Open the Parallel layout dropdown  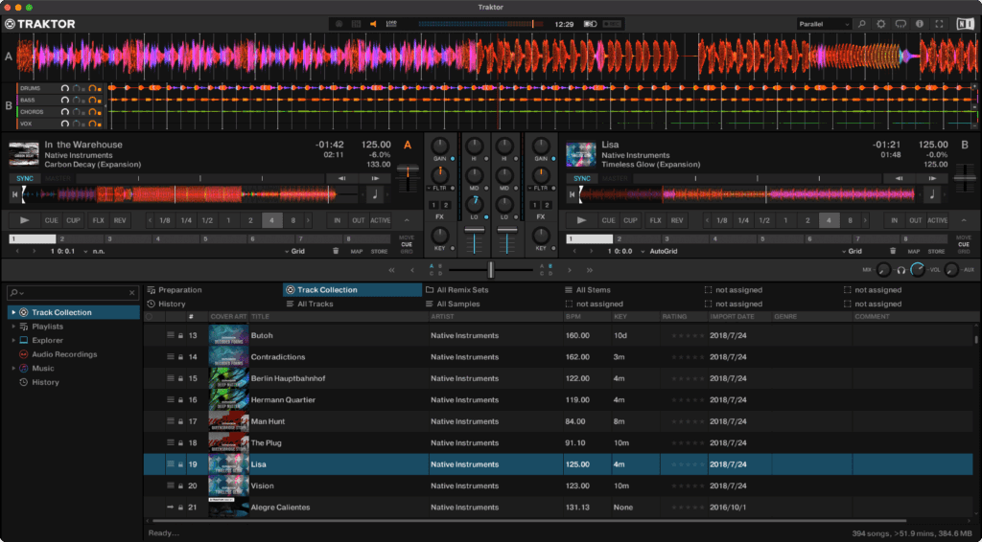point(823,23)
